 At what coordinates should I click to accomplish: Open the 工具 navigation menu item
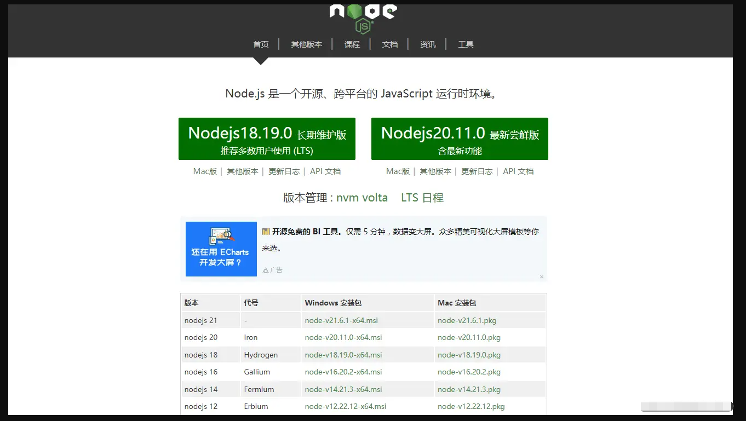(x=466, y=44)
